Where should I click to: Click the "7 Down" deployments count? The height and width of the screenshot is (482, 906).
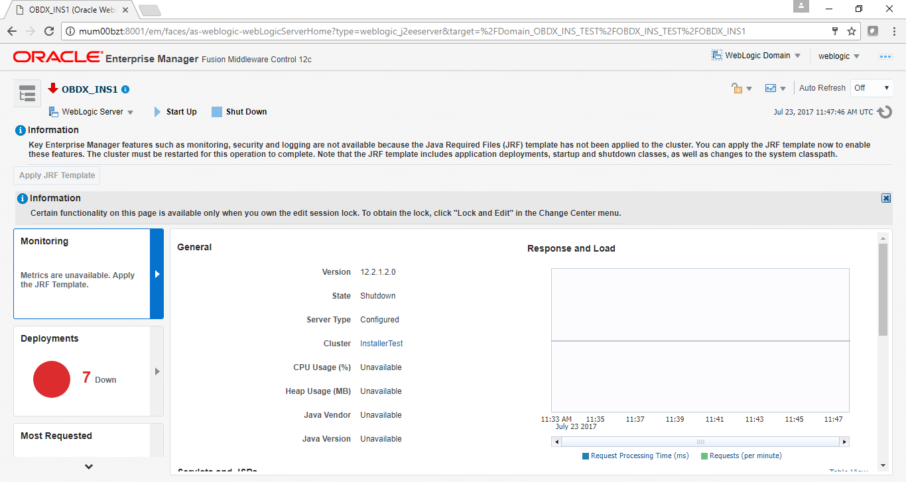[99, 378]
